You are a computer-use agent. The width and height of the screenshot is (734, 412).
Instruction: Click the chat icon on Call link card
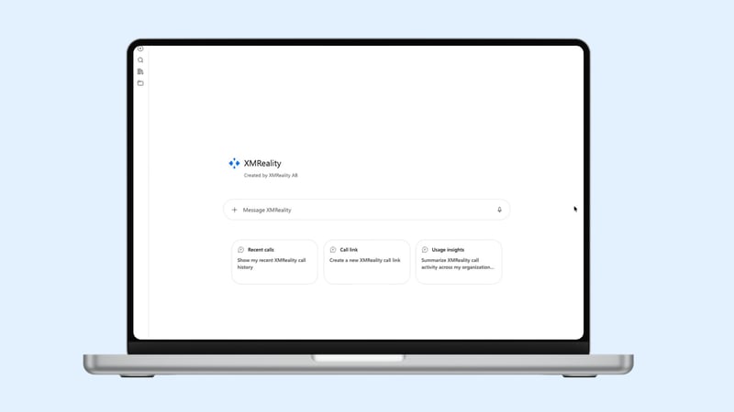[333, 249]
